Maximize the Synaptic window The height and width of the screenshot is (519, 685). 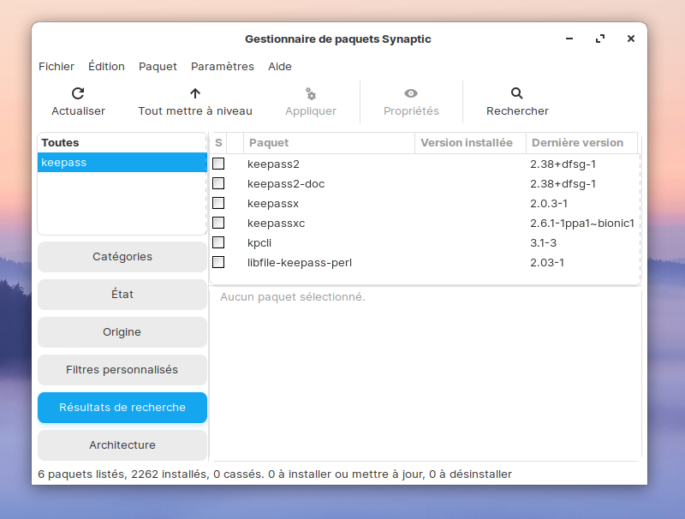click(600, 39)
